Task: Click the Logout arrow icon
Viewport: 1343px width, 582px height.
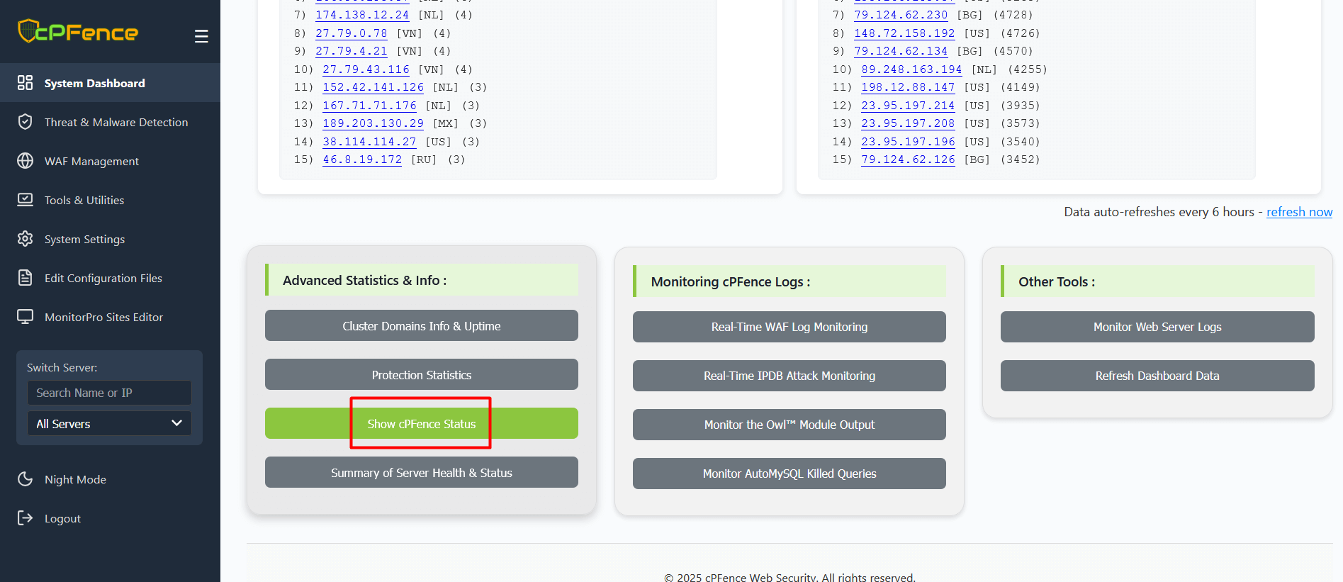Action: [x=26, y=518]
